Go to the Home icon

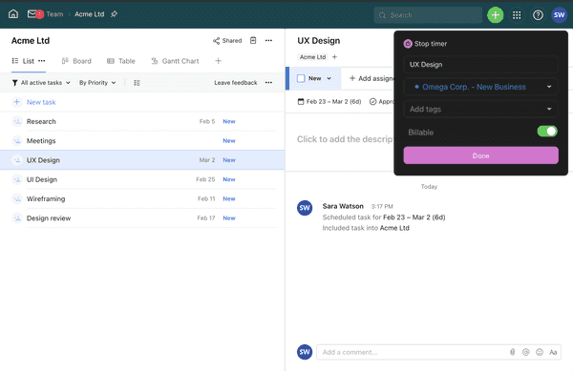point(13,14)
